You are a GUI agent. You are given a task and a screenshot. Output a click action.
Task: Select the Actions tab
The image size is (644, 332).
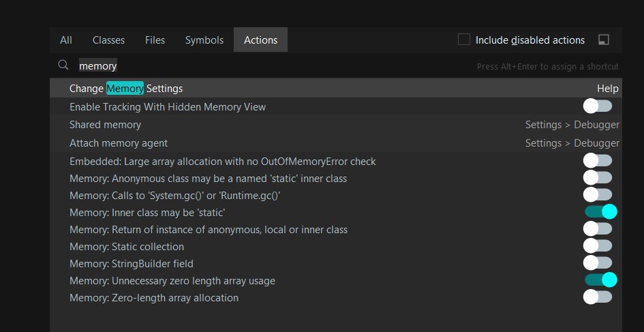260,40
